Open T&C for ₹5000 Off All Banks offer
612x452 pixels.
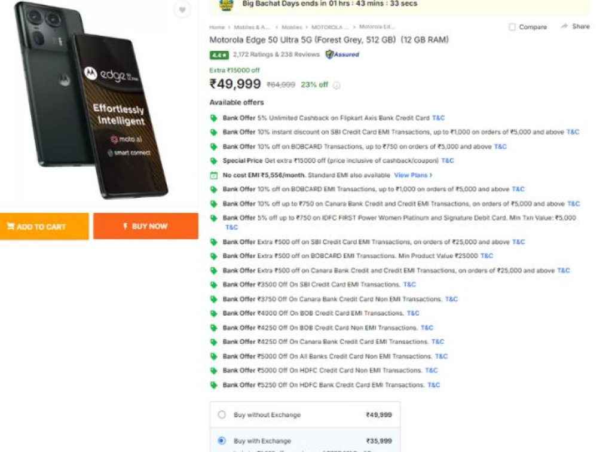(x=442, y=356)
